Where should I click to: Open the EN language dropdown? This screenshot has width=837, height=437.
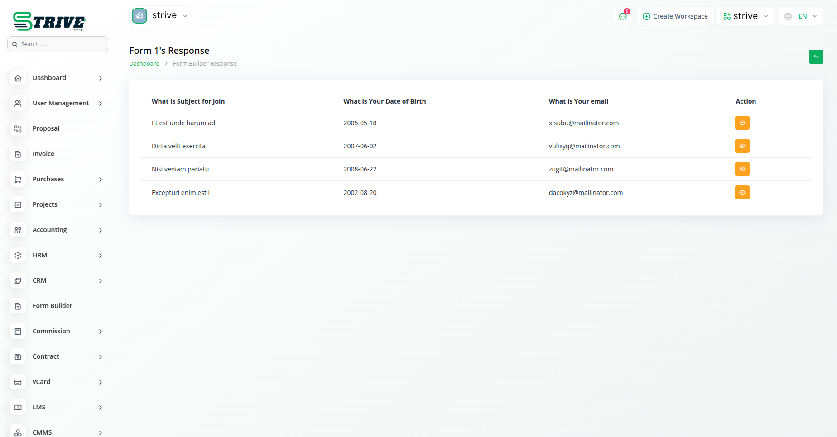pyautogui.click(x=801, y=16)
